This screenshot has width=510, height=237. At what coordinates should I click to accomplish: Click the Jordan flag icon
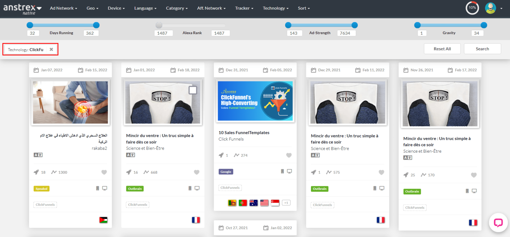point(103,220)
